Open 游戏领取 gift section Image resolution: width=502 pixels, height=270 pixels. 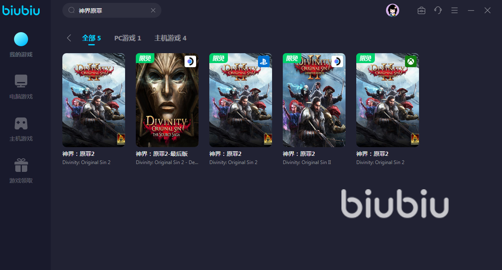pos(21,171)
